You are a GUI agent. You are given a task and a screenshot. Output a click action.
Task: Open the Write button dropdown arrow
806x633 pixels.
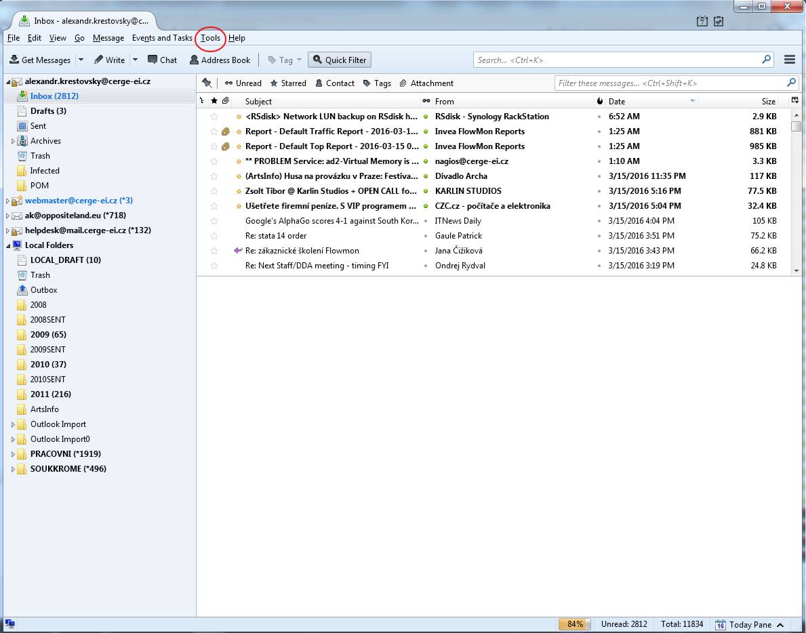[x=135, y=60]
